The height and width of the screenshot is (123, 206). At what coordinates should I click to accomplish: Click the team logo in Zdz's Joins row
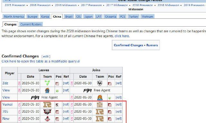coord(99,83)
